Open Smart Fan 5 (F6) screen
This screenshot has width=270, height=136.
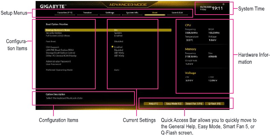point(194,103)
